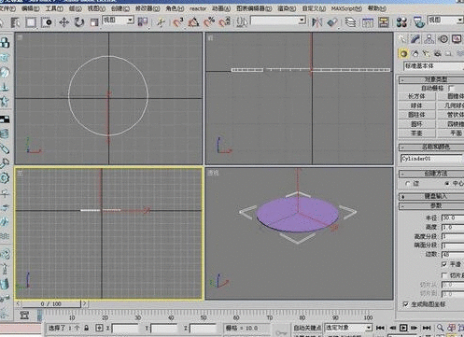Open the Hierarchy panel tab icon
464x337 pixels.
coord(429,39)
